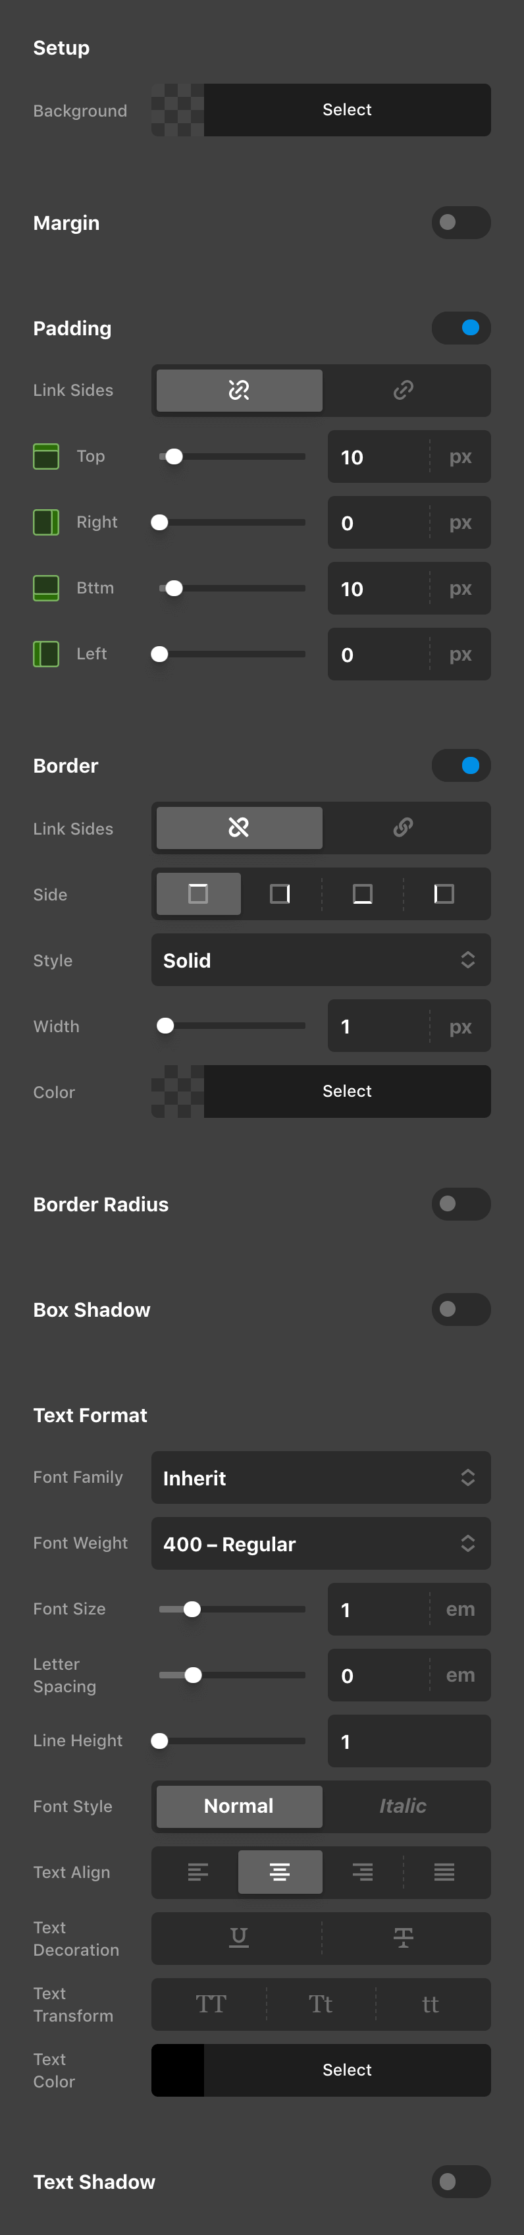Click the Border linked sides icon
Image resolution: width=524 pixels, height=2235 pixels.
tap(404, 828)
